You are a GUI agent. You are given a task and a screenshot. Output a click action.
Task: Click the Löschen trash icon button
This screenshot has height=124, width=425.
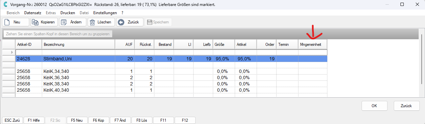(x=101, y=22)
